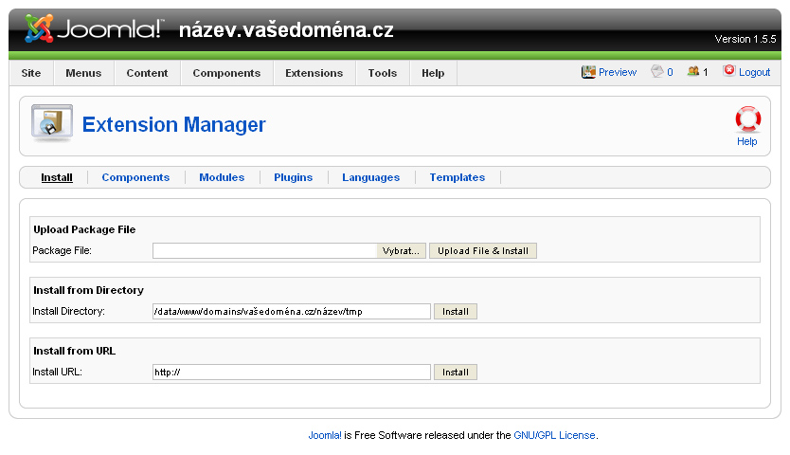Click the red Logout icon
The width and height of the screenshot is (790, 455).
pyautogui.click(x=729, y=71)
